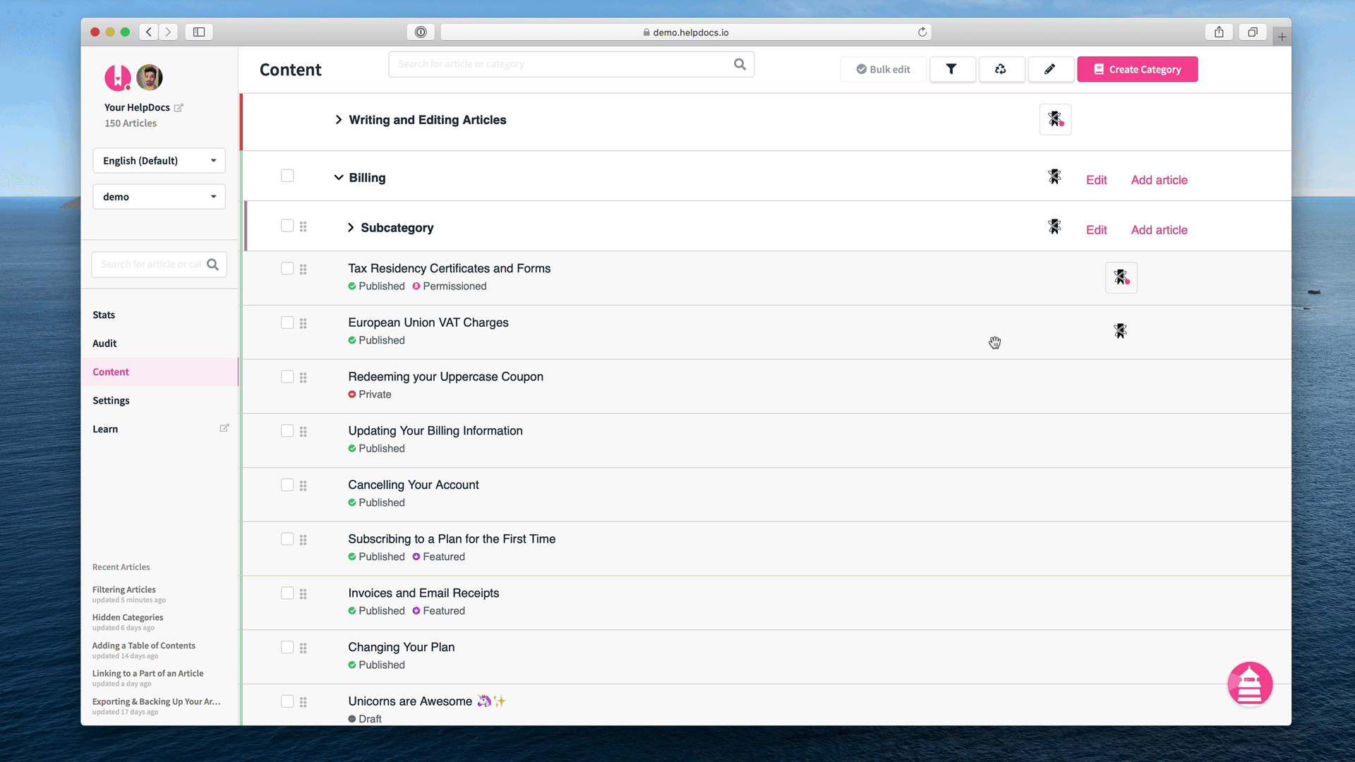Collapse the Billing category chevron
The height and width of the screenshot is (762, 1355).
tap(339, 178)
